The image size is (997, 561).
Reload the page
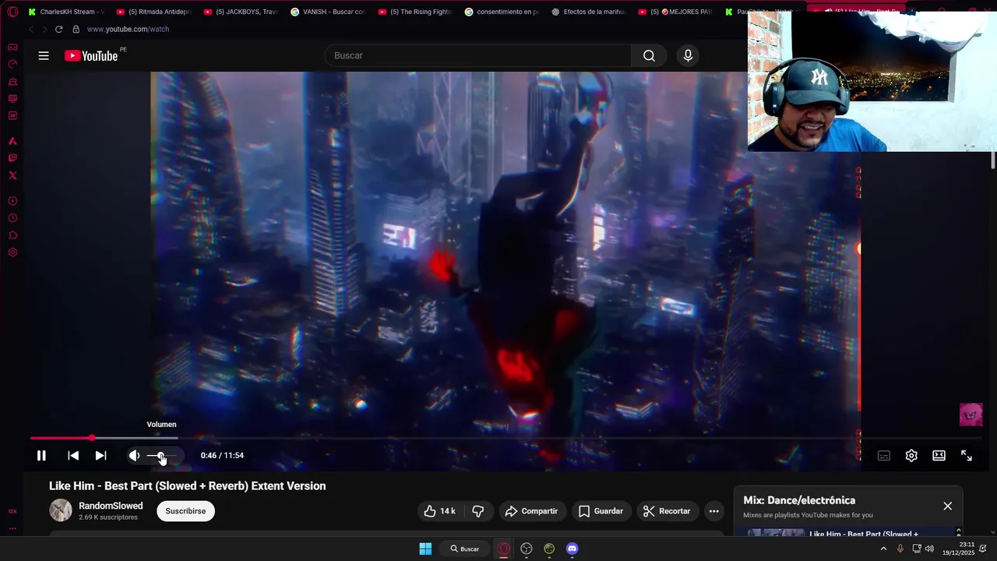[58, 29]
